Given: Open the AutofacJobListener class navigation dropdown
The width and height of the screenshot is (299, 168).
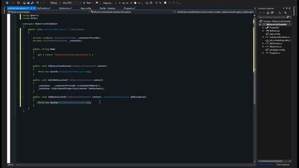Looking at the screenshot, I should click(132, 12).
